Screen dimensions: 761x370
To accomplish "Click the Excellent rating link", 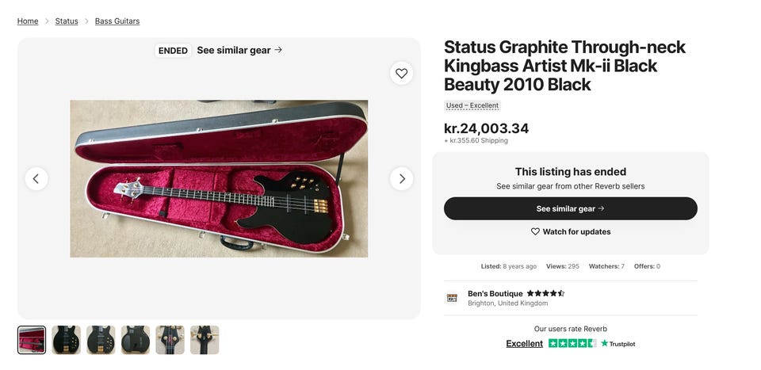I will point(525,343).
